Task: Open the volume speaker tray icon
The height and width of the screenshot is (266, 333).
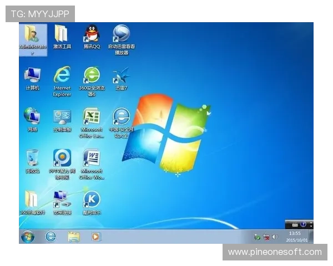Action: 275,237
